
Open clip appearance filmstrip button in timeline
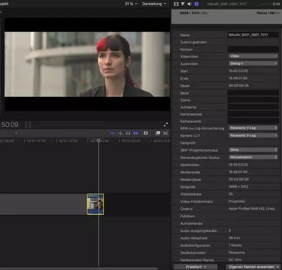click(x=146, y=133)
